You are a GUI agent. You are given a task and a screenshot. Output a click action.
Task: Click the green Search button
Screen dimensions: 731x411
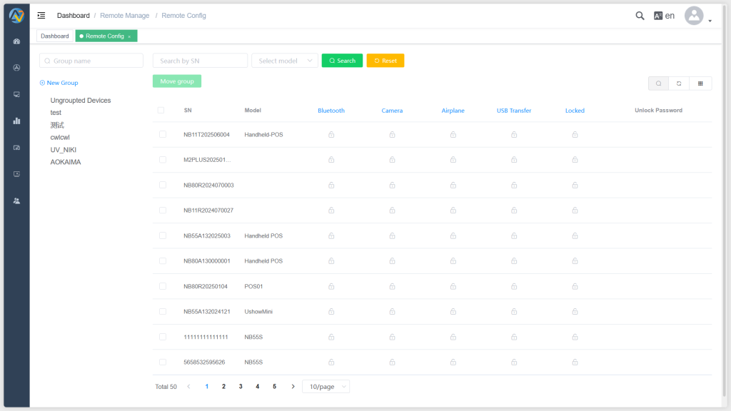(342, 61)
